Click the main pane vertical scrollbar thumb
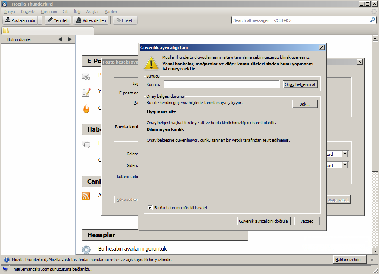Image resolution: width=379 pixels, height=274 pixels. coord(375,106)
